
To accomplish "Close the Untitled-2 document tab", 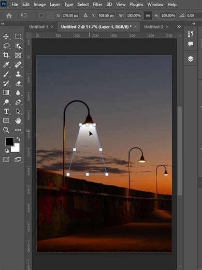I will click(x=135, y=27).
